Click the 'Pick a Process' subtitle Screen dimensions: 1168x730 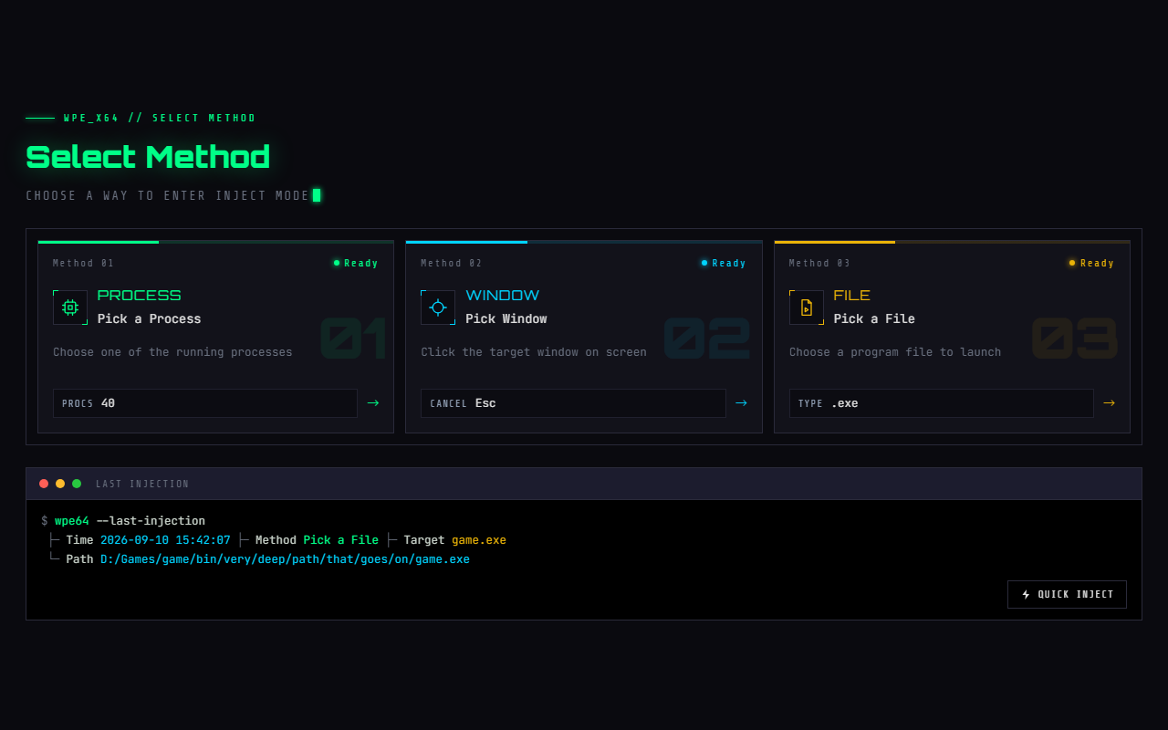(x=149, y=319)
